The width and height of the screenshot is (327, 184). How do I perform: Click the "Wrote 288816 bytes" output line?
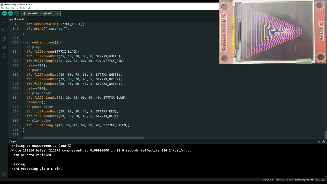pos(101,151)
